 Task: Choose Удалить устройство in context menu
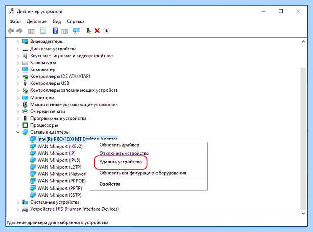(121, 162)
